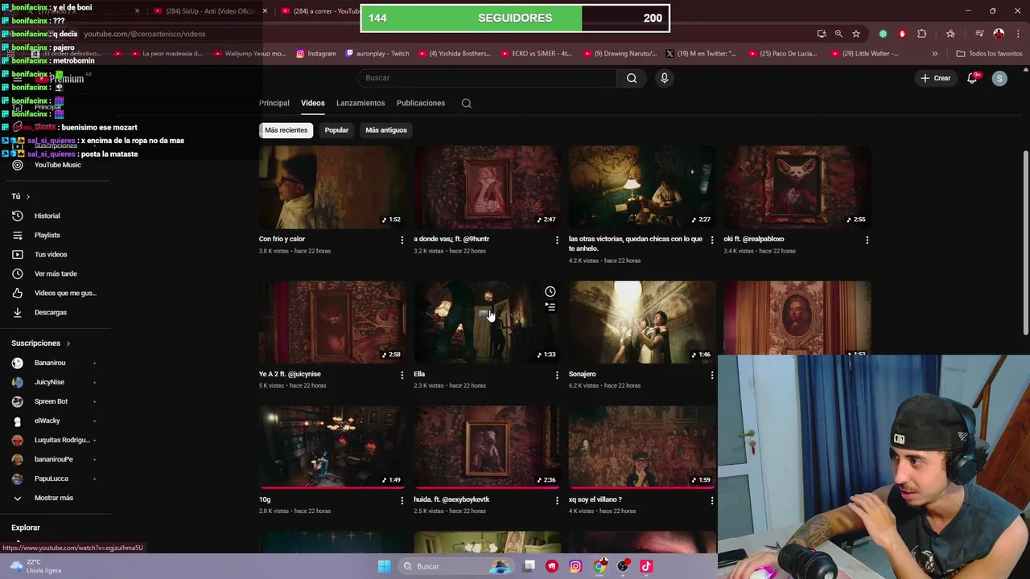This screenshot has height=579, width=1030.
Task: Open the Chrome extensions puzzle icon
Action: coord(922,34)
